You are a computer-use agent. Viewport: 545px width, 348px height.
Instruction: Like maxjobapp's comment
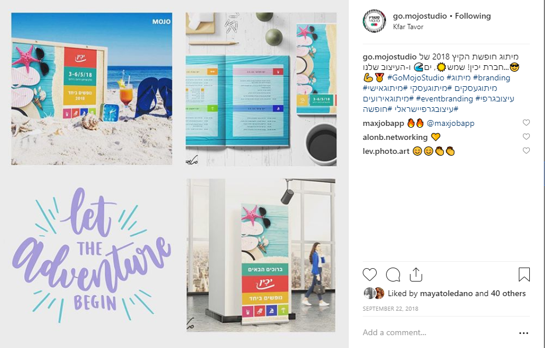click(526, 122)
